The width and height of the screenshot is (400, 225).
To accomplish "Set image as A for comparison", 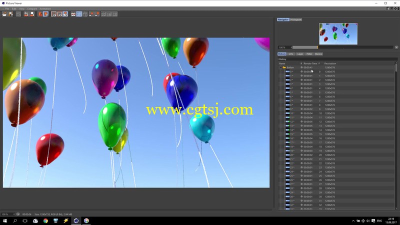I will point(91,14).
